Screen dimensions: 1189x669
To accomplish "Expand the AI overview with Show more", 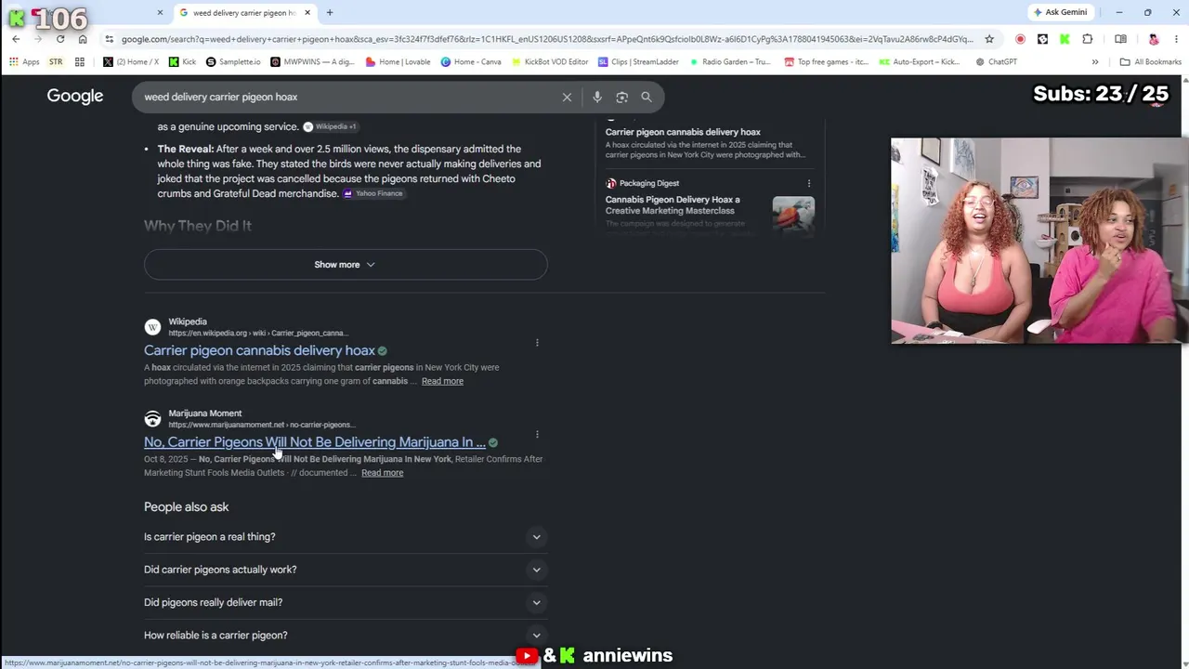I will [346, 265].
